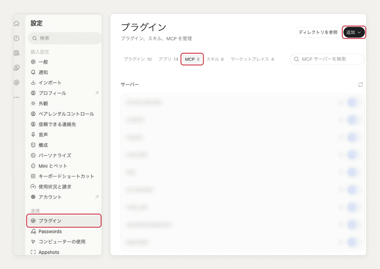
Task: Open the 一般 settings page with gear icon
Action: click(x=64, y=62)
